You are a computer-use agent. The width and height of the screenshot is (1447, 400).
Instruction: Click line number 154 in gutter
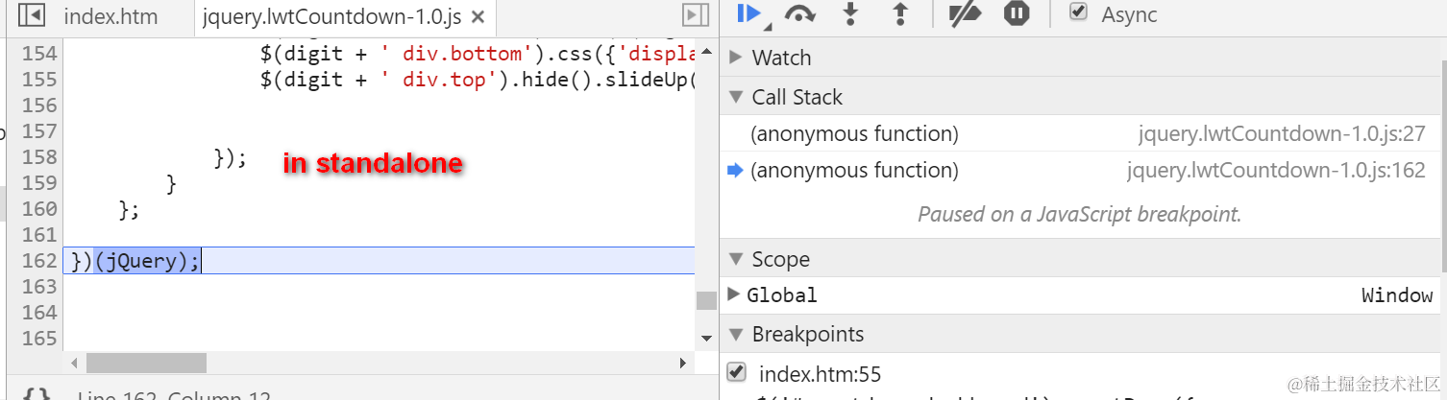[x=39, y=53]
